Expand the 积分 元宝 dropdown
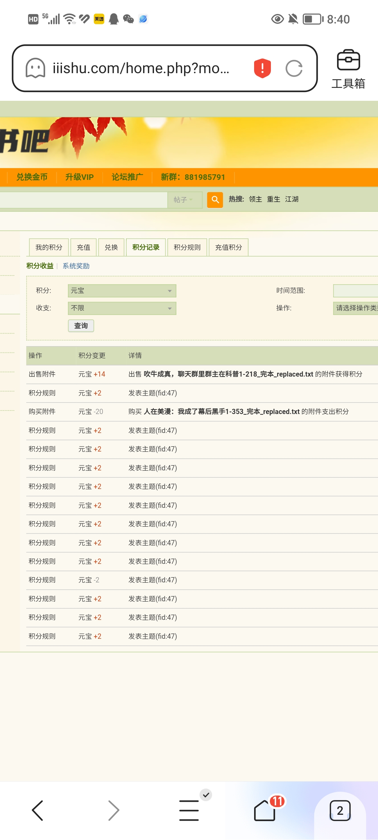This screenshot has height=840, width=378. 122,291
